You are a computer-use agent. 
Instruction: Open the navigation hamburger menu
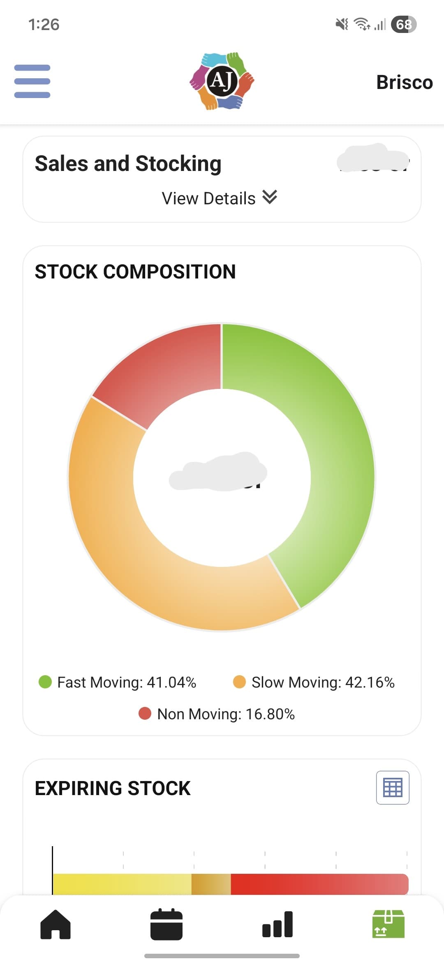[32, 82]
